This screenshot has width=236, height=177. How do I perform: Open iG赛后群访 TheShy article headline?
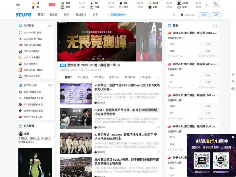tap(126, 137)
